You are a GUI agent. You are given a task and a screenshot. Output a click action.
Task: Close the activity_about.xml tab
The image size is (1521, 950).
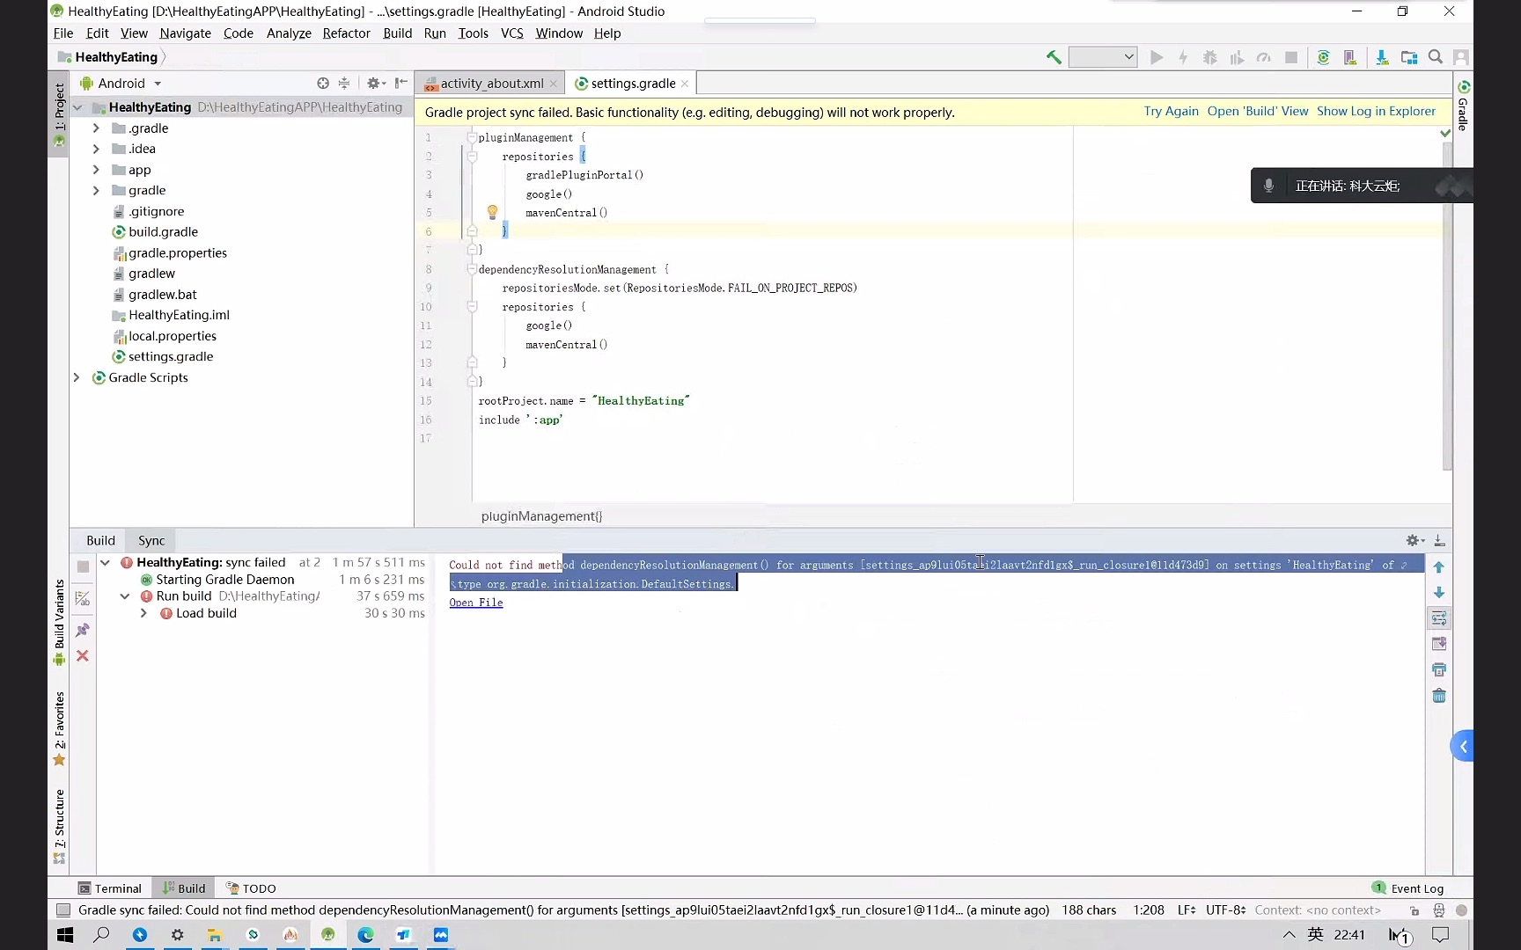(x=553, y=84)
